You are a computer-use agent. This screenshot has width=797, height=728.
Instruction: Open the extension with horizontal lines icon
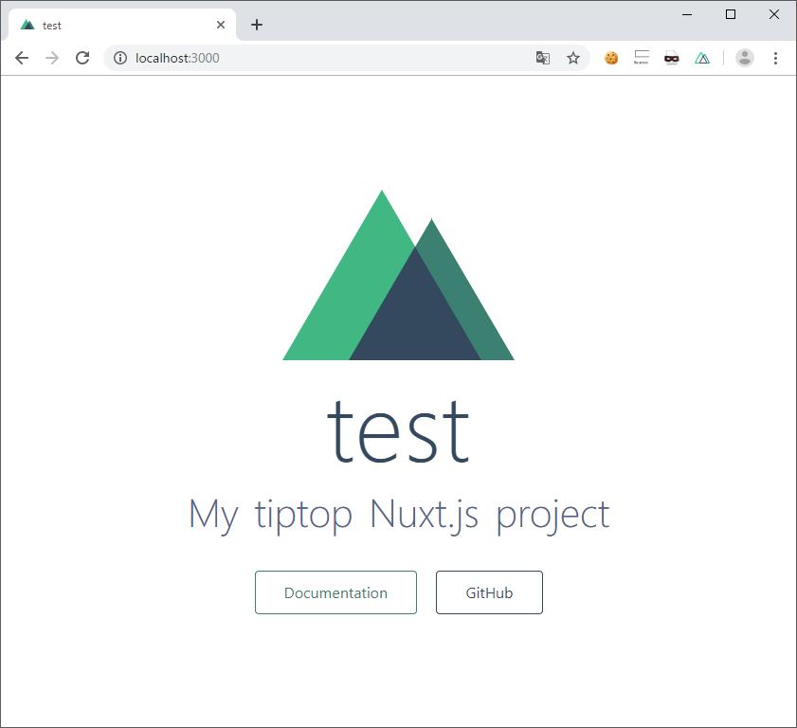click(x=642, y=58)
